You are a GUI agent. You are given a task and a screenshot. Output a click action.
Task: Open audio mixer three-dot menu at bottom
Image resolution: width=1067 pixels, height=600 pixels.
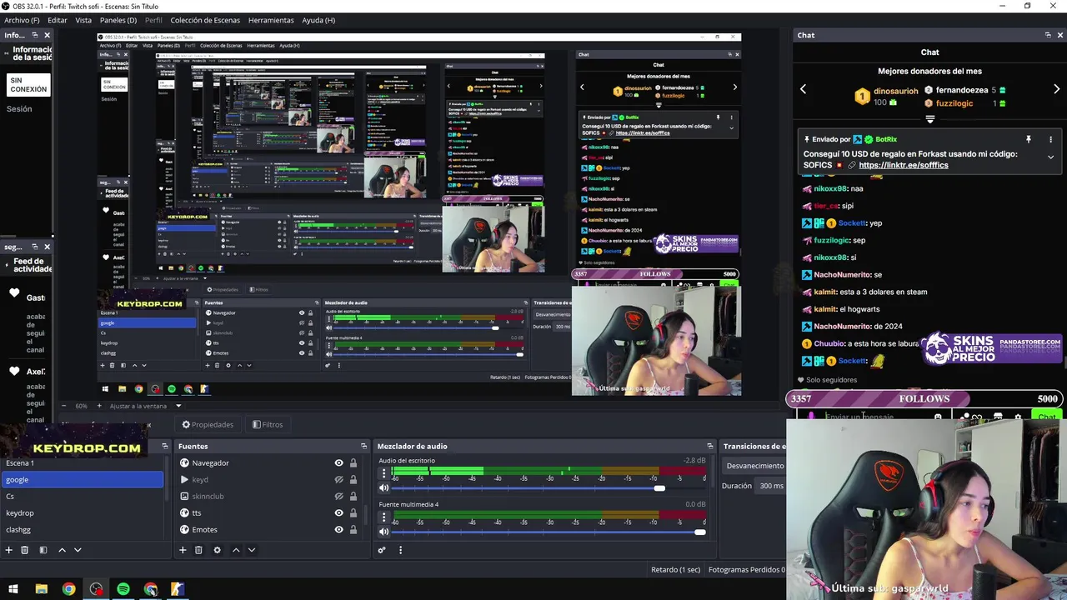tap(400, 550)
